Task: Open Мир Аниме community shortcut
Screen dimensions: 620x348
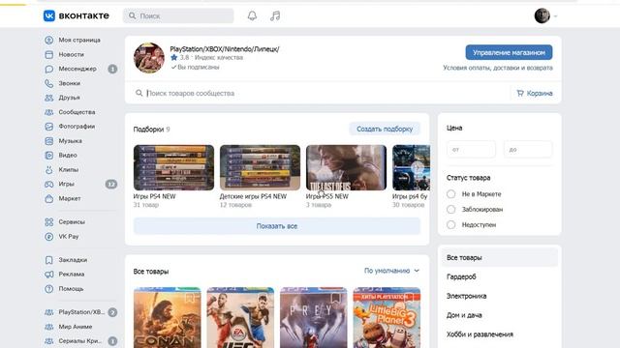Action: 76,327
